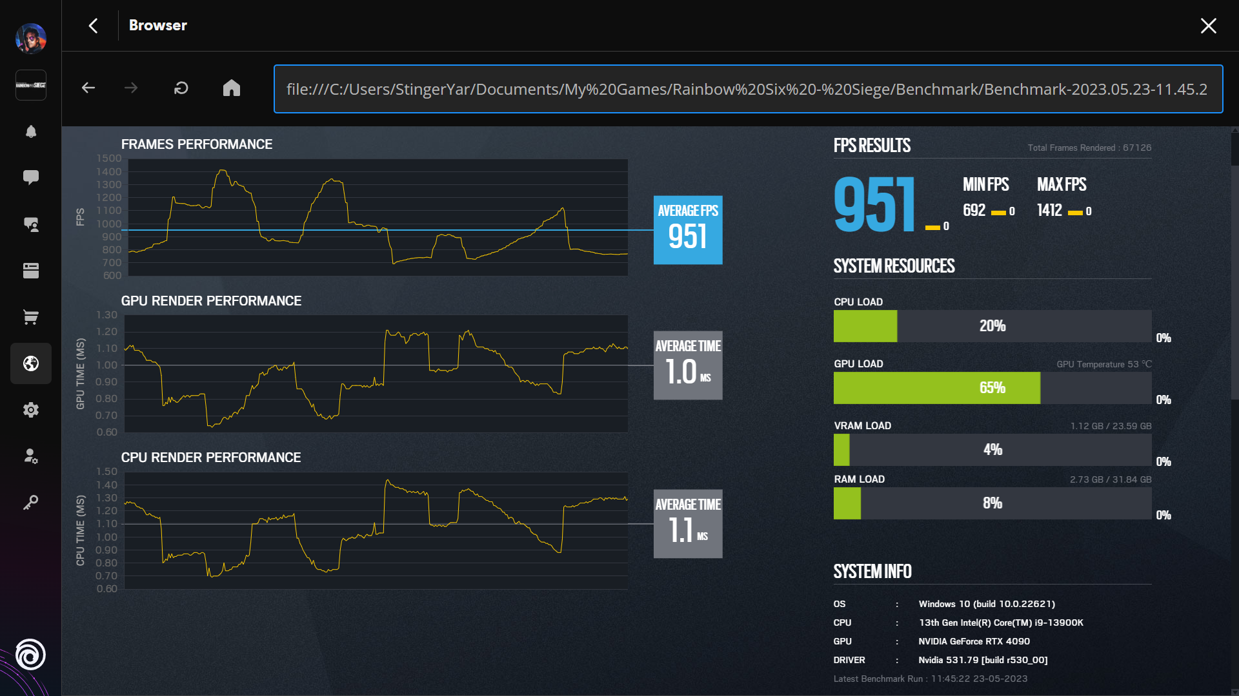1239x696 pixels.
Task: Open the news card icon
Action: click(31, 271)
